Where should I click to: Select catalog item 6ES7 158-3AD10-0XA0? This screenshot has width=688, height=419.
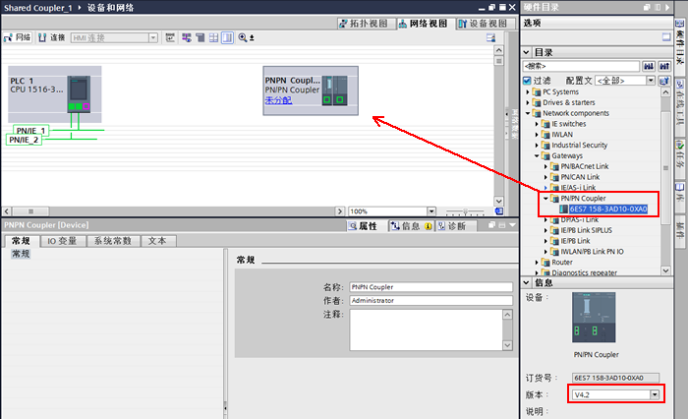tap(608, 209)
